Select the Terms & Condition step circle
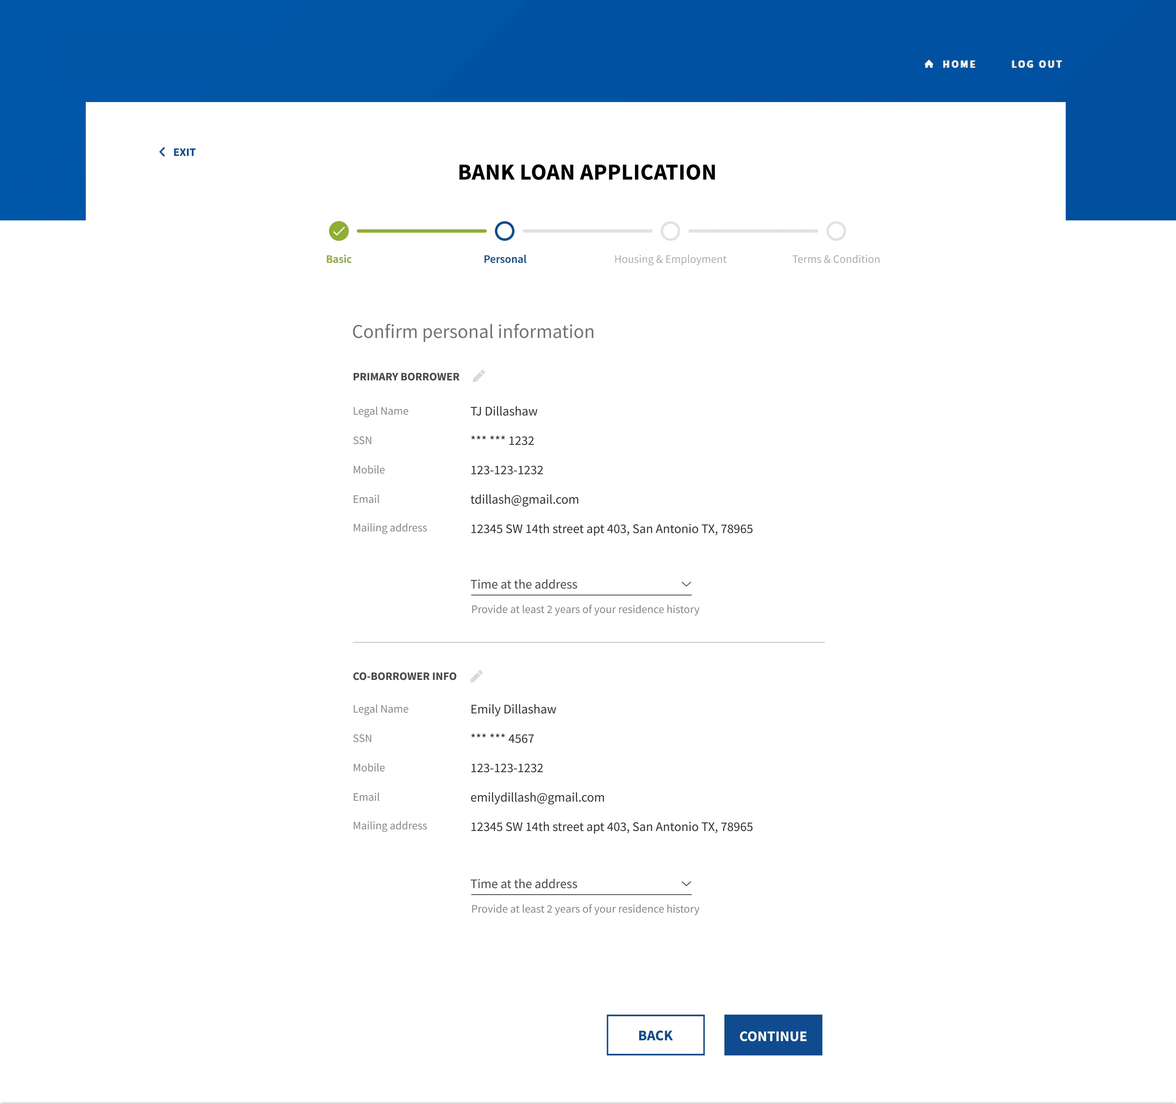The image size is (1176, 1104). (x=836, y=231)
